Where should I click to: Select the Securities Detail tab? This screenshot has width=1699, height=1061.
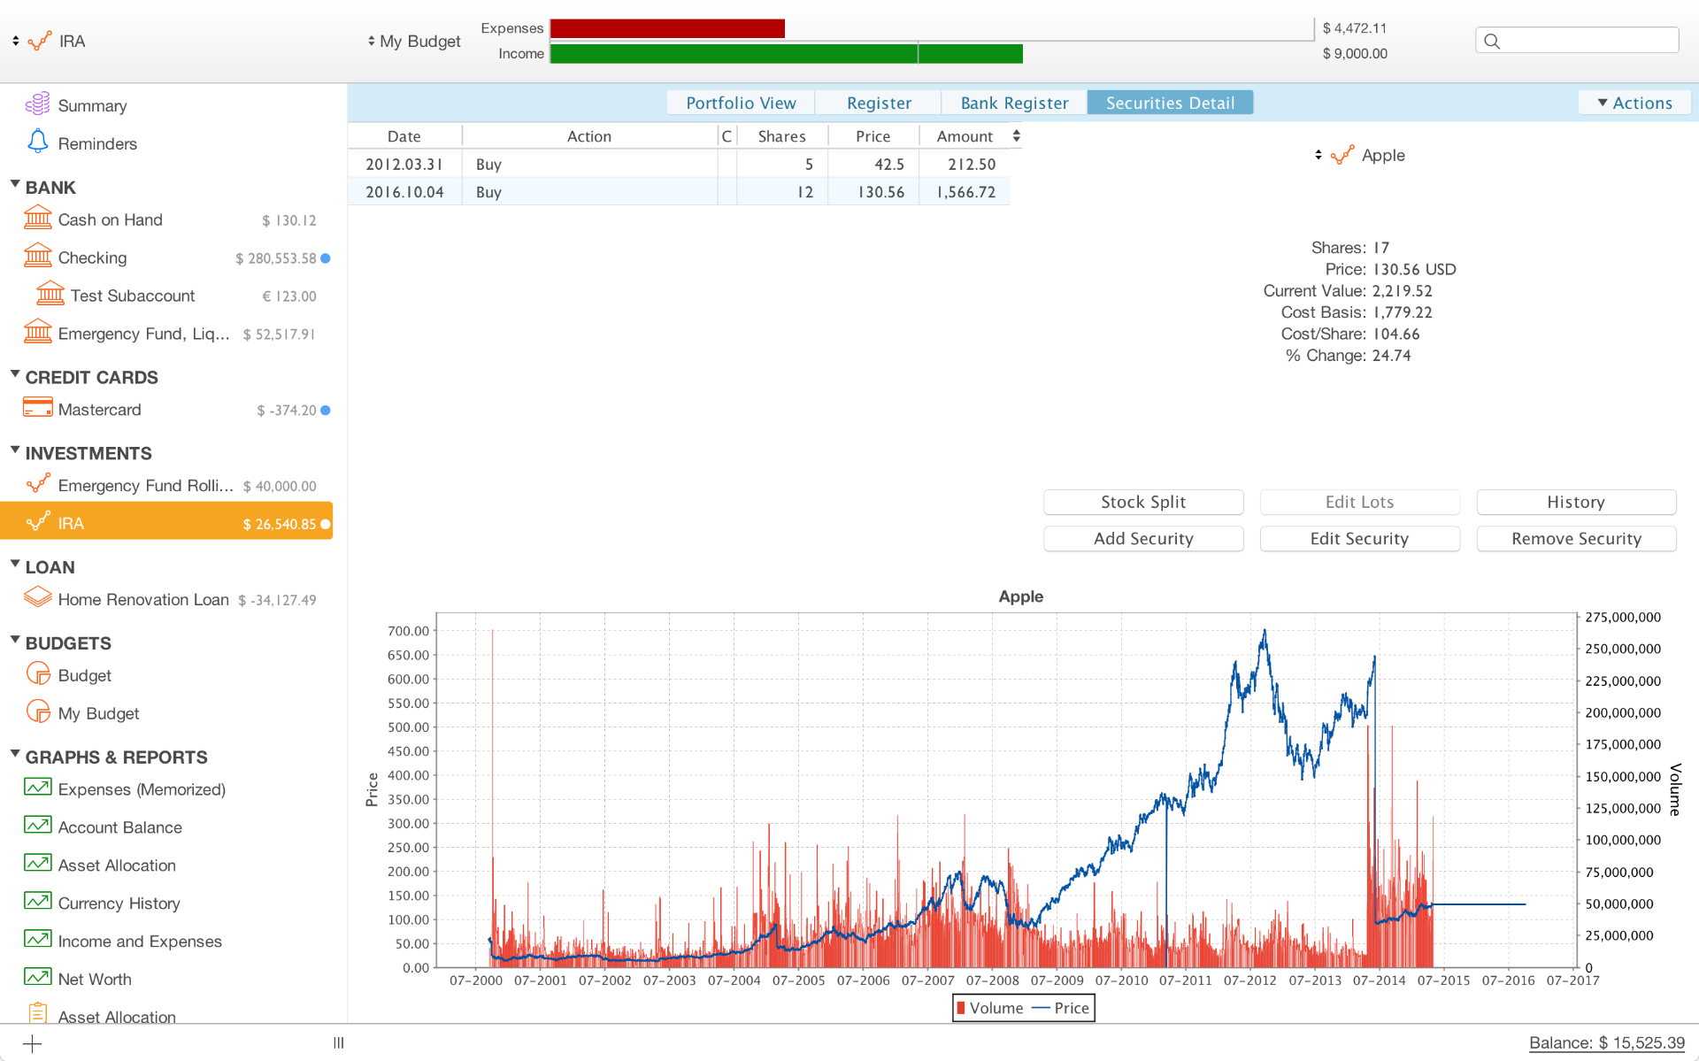pos(1170,103)
